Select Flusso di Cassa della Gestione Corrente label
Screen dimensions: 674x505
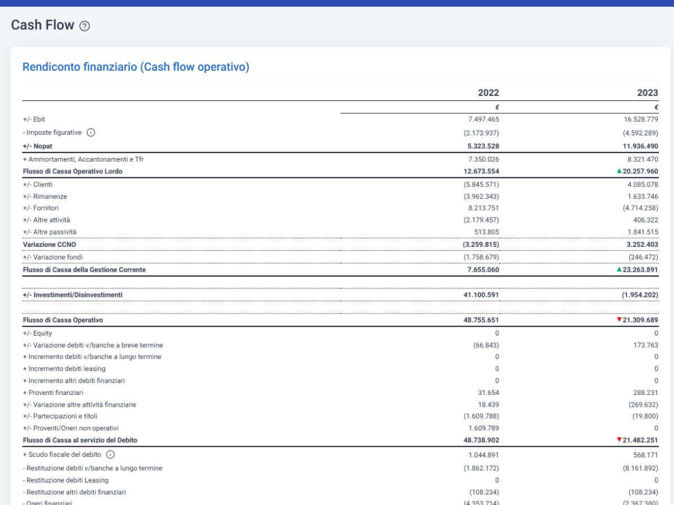pyautogui.click(x=84, y=269)
